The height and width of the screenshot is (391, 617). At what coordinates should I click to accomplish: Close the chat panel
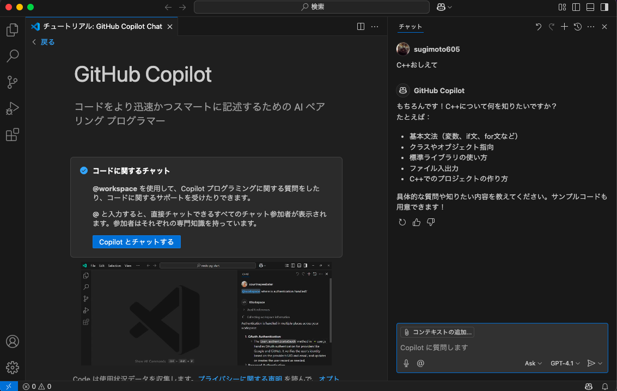[604, 26]
